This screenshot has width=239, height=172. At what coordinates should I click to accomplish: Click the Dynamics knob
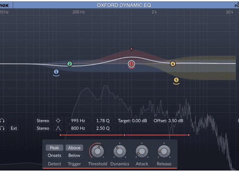pyautogui.click(x=119, y=151)
